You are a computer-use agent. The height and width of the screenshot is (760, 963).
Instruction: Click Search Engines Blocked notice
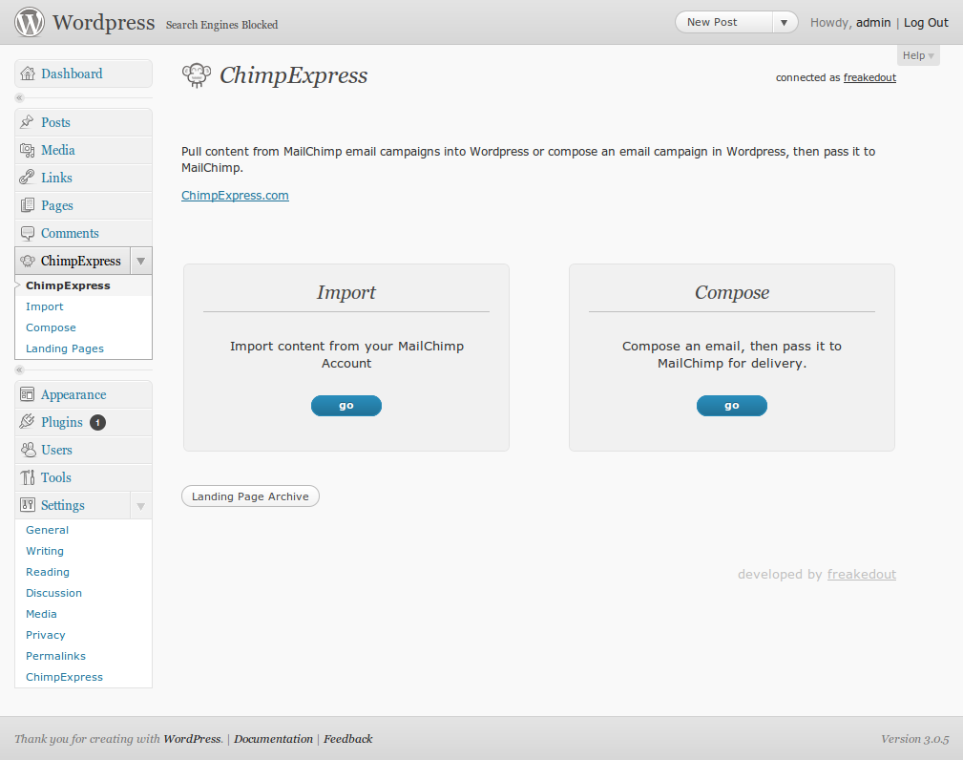(221, 25)
